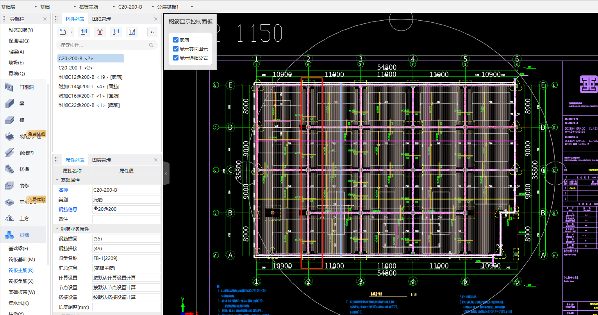Click the search magnifier icon
The height and width of the screenshot is (315, 598).
click(151, 45)
